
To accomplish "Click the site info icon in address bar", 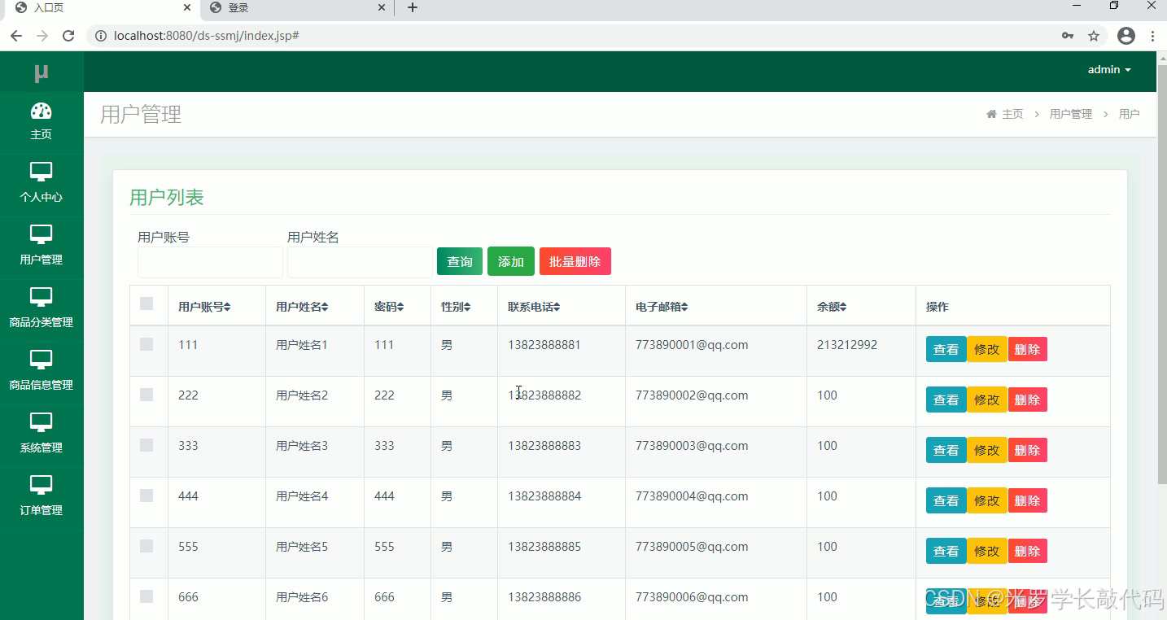I will point(101,36).
